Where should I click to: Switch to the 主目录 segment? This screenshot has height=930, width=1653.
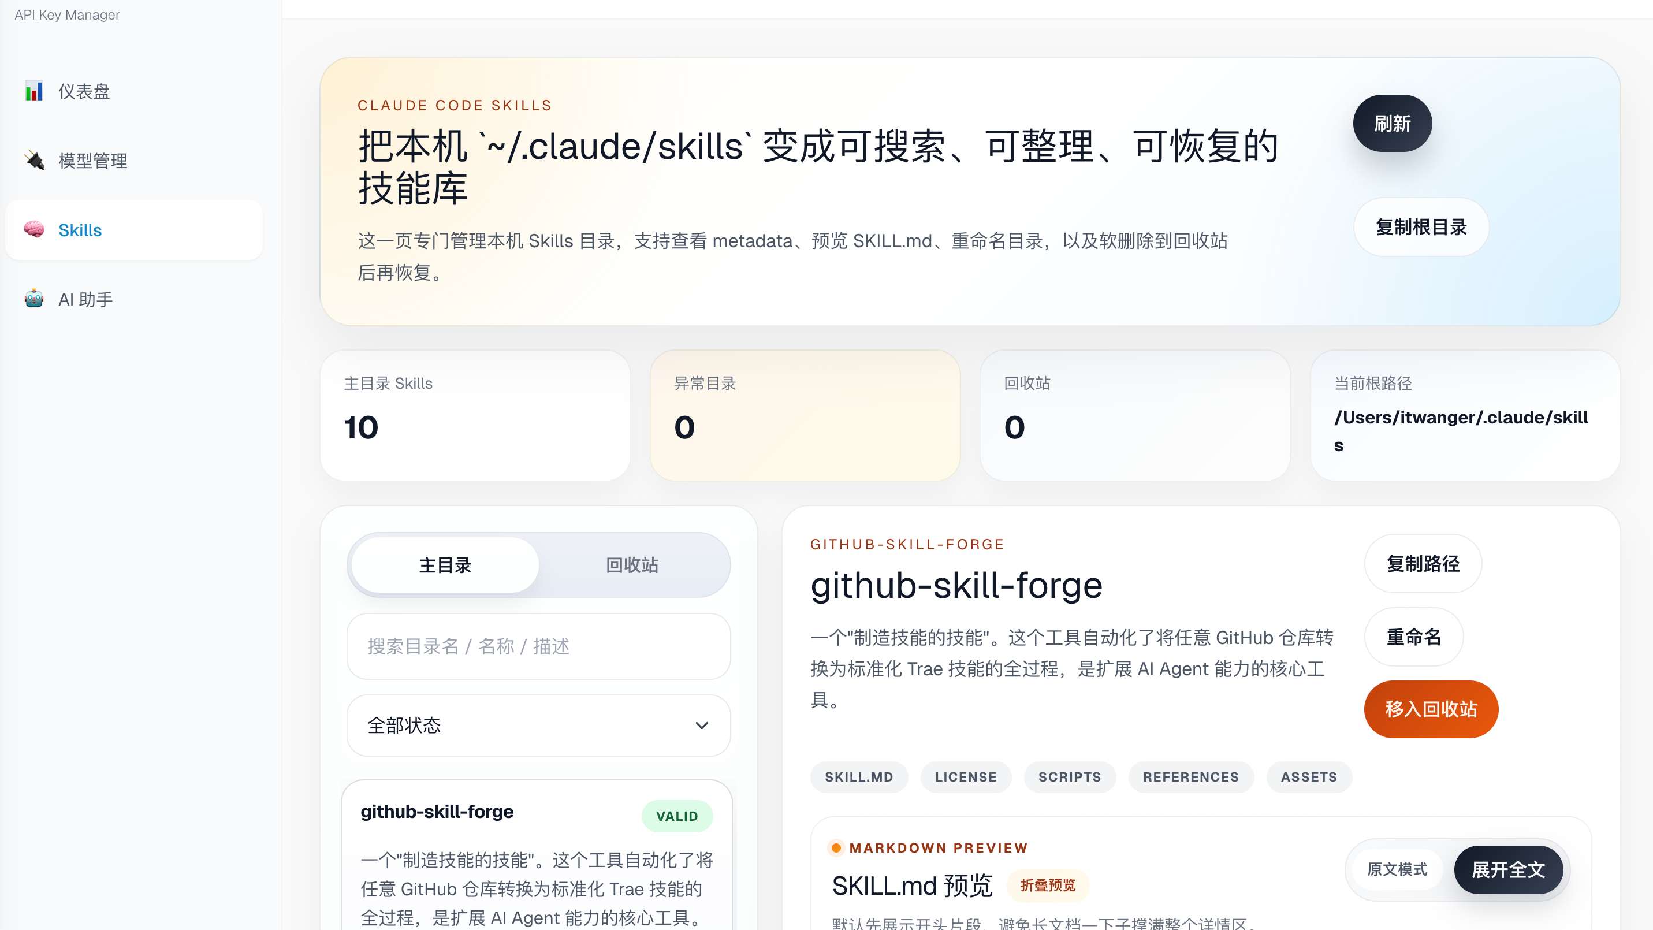445,565
